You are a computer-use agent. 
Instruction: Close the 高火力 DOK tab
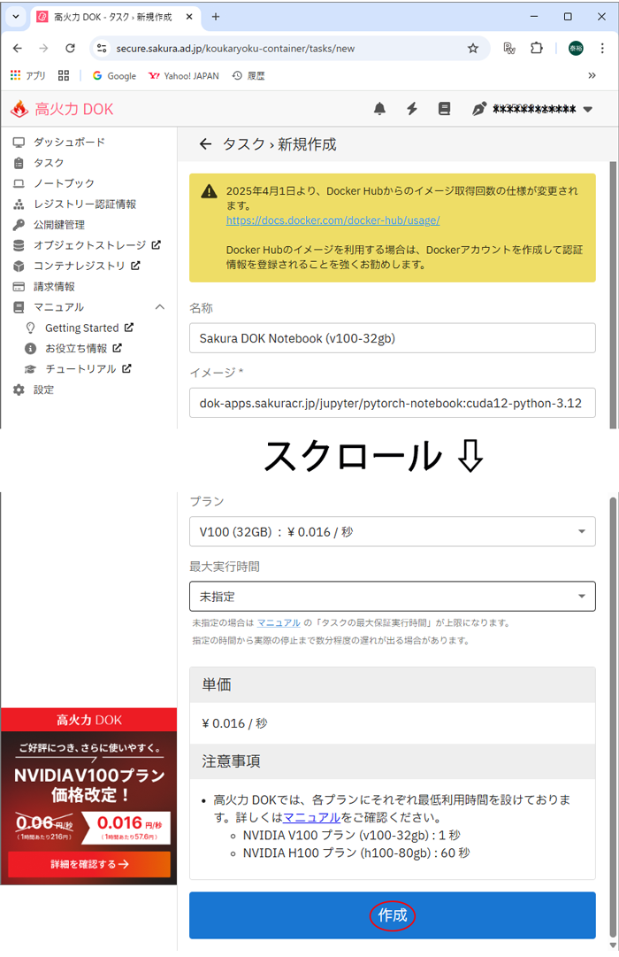pos(189,17)
